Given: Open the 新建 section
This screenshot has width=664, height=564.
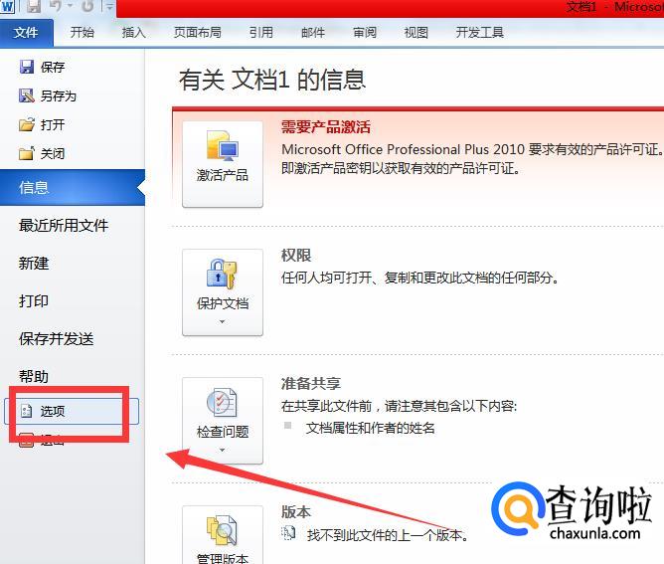Looking at the screenshot, I should [x=34, y=264].
